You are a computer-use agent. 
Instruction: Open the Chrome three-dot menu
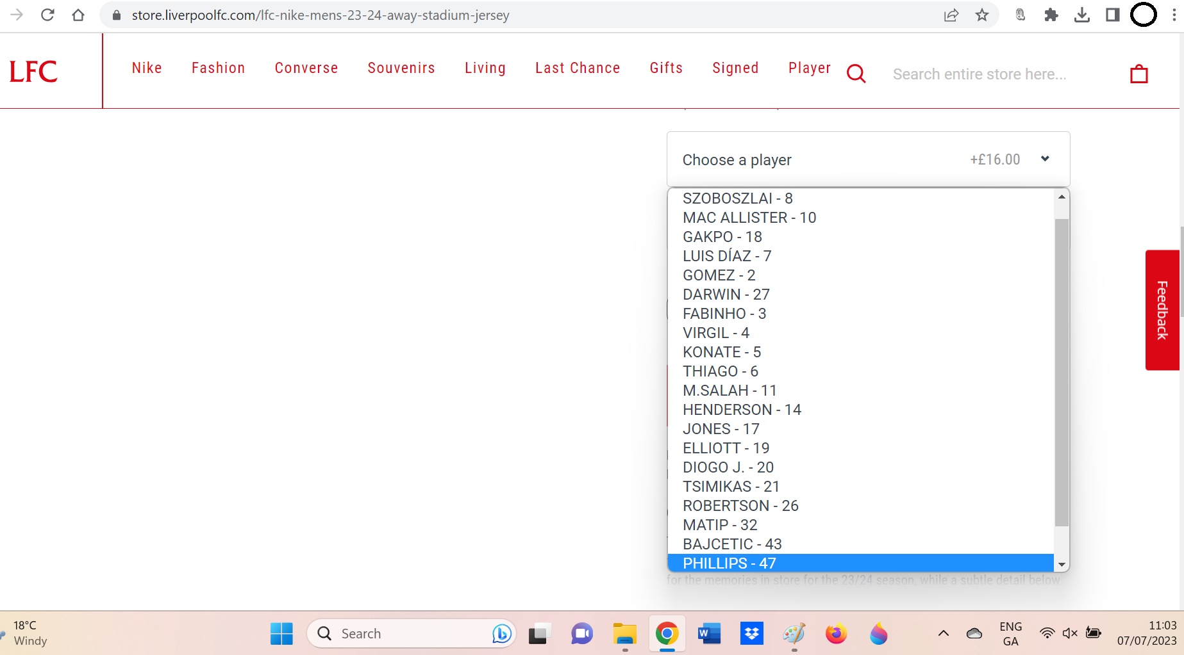1174,15
